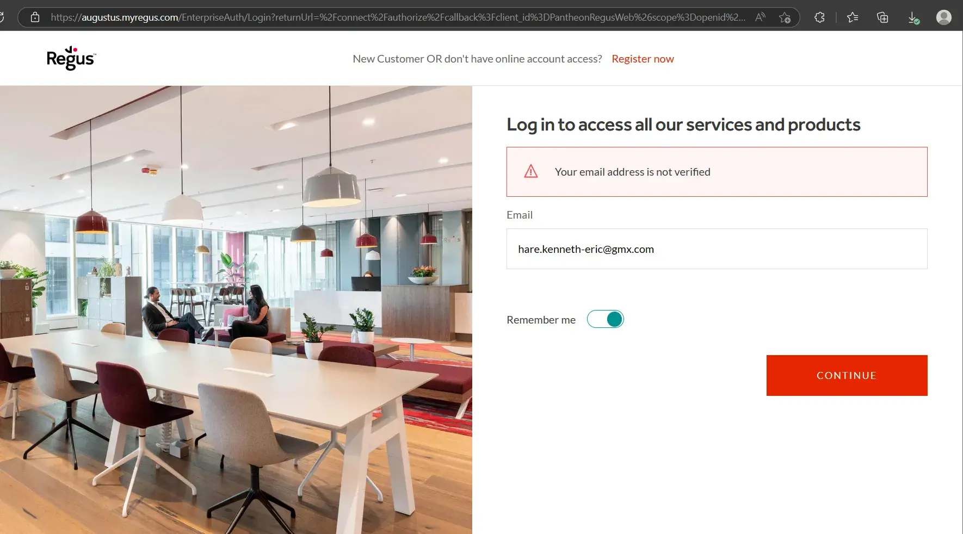
Task: Click the office lounge hero image
Action: coord(236,309)
